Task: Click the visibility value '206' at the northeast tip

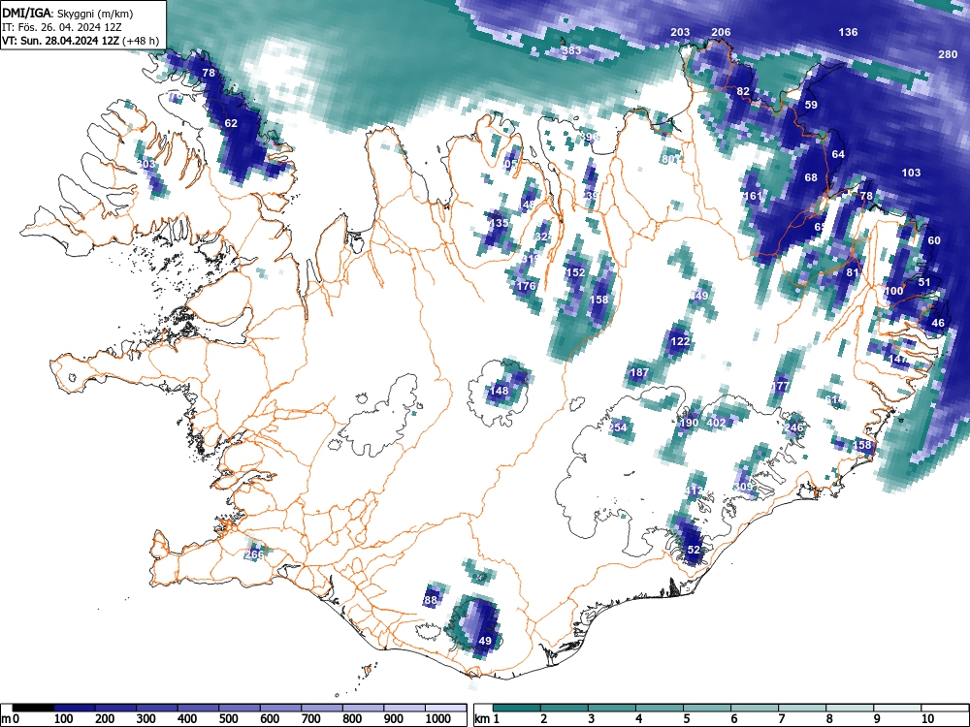Action: (721, 32)
